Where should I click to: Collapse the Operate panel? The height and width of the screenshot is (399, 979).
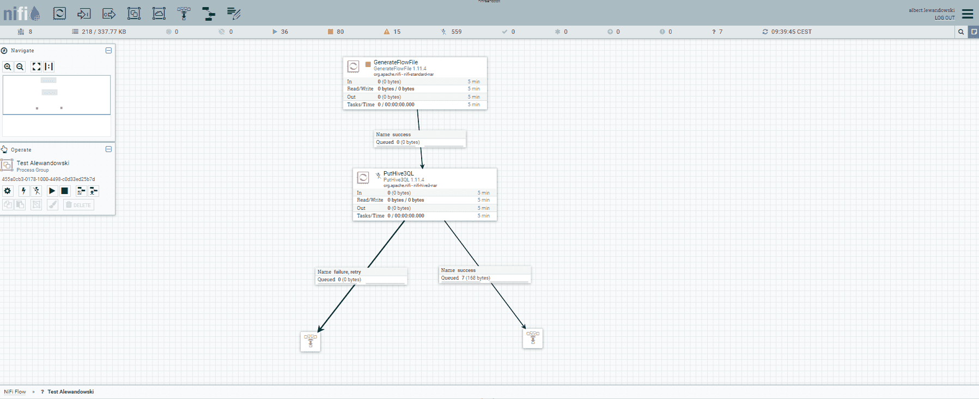tap(108, 149)
